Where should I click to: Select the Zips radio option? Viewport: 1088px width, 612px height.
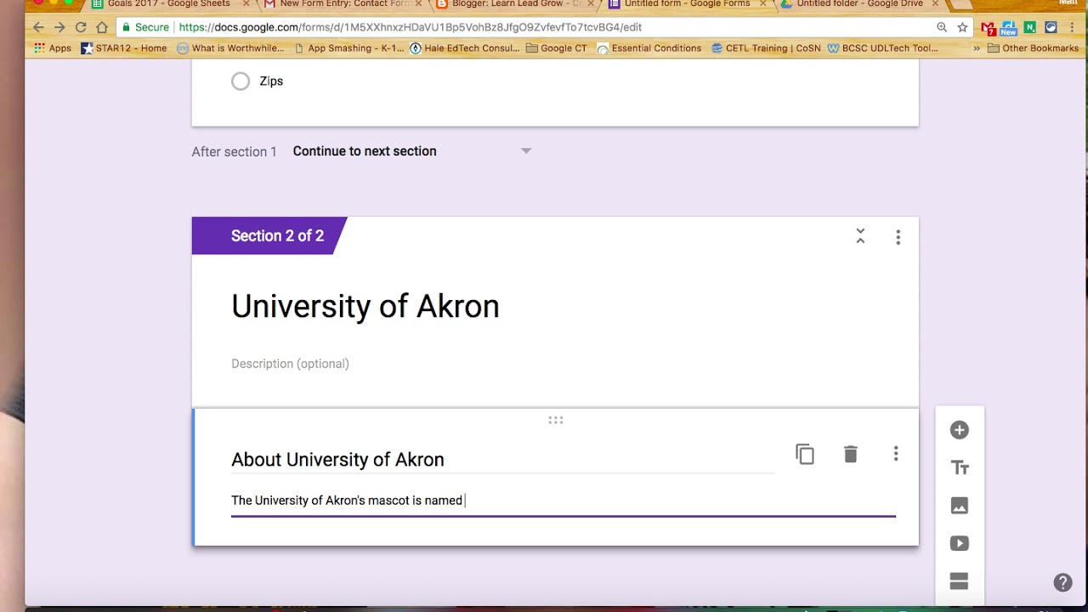click(241, 81)
